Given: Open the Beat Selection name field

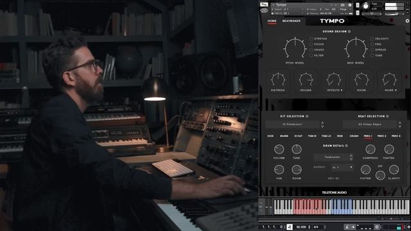Looking at the screenshot, I should (x=370, y=124).
